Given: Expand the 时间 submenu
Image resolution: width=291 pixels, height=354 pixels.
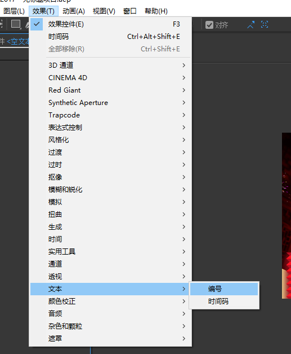Looking at the screenshot, I should pyautogui.click(x=110, y=239).
